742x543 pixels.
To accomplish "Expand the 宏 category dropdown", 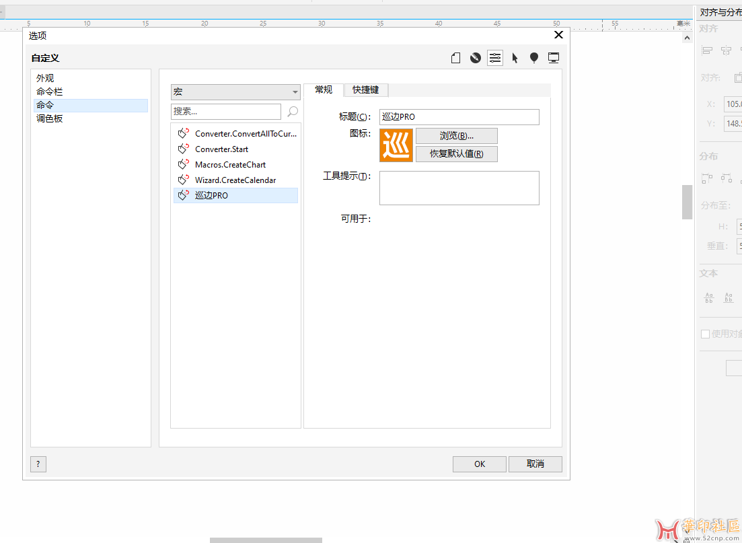I will [x=235, y=92].
